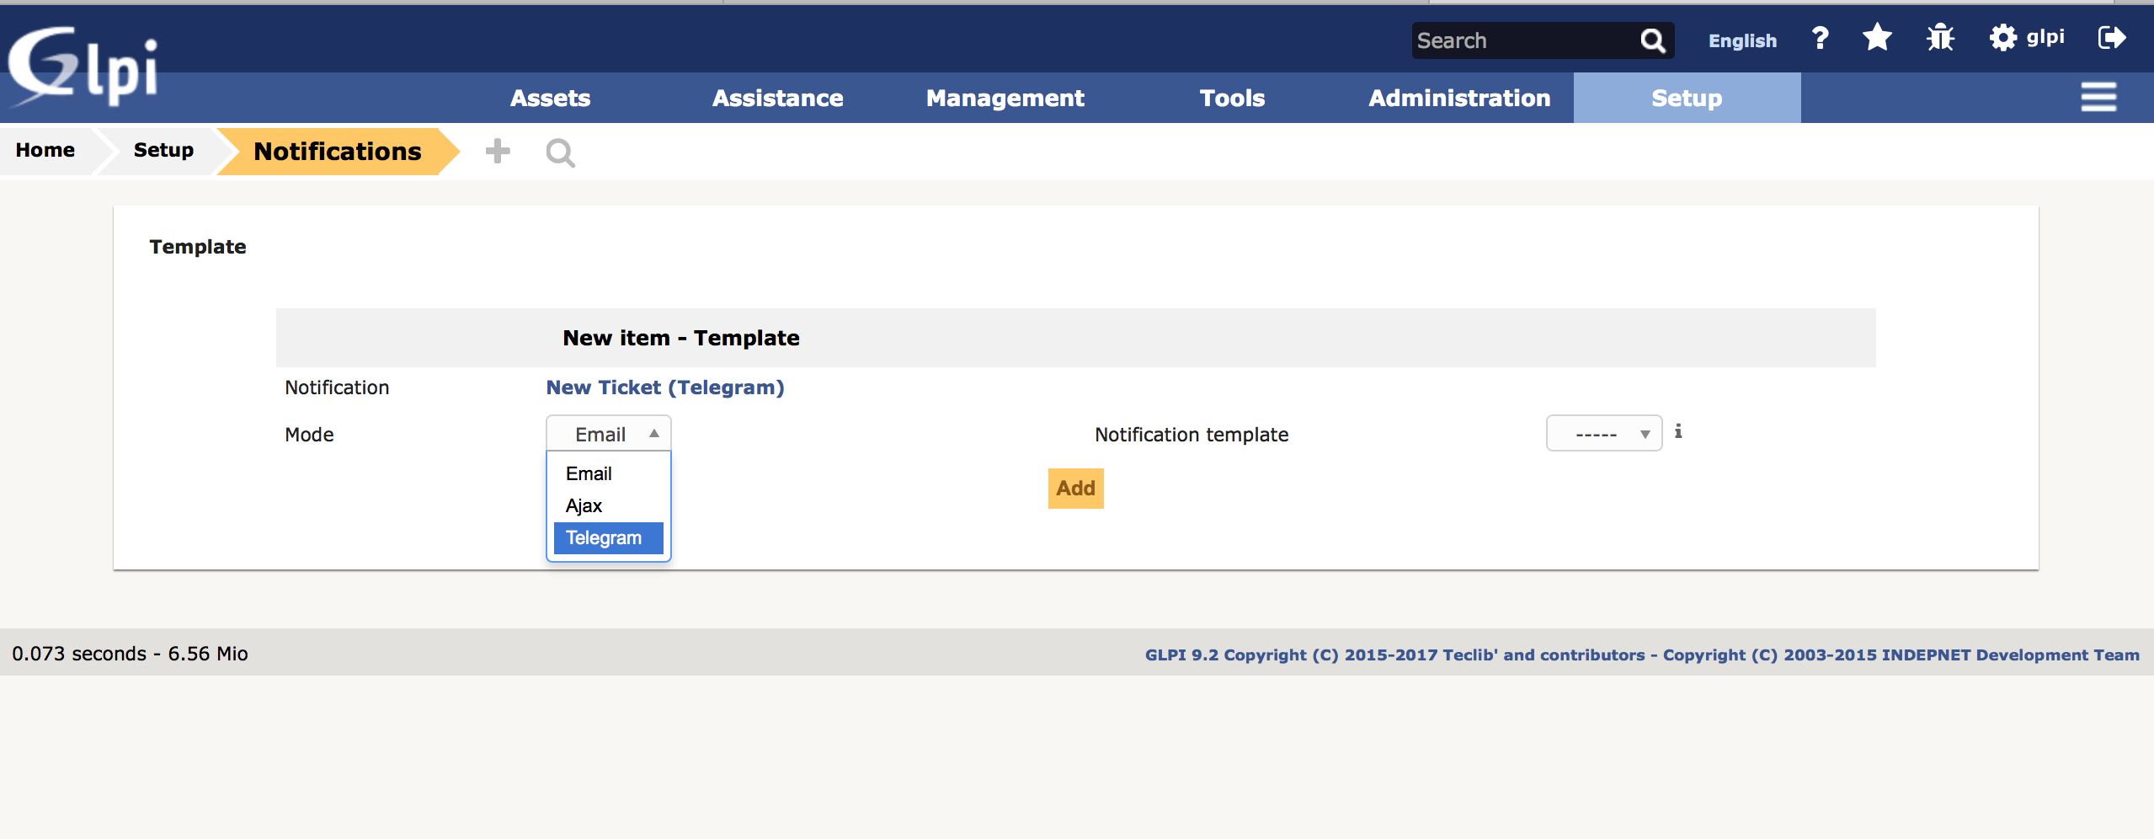Focus the top Search input field
Screen dimensions: 2154x839
pyautogui.click(x=1524, y=40)
